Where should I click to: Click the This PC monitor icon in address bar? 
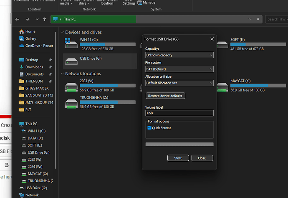click(55, 19)
